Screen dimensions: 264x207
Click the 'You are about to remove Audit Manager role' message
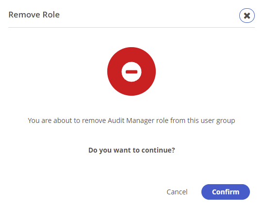[132, 121]
